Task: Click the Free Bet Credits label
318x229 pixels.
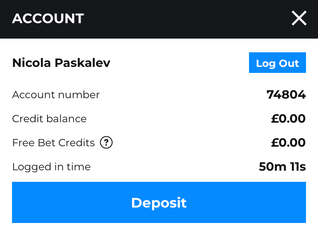Action: pos(53,142)
